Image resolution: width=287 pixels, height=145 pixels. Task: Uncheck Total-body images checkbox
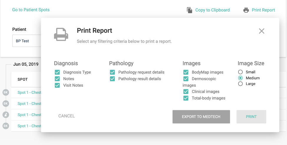[x=186, y=98]
